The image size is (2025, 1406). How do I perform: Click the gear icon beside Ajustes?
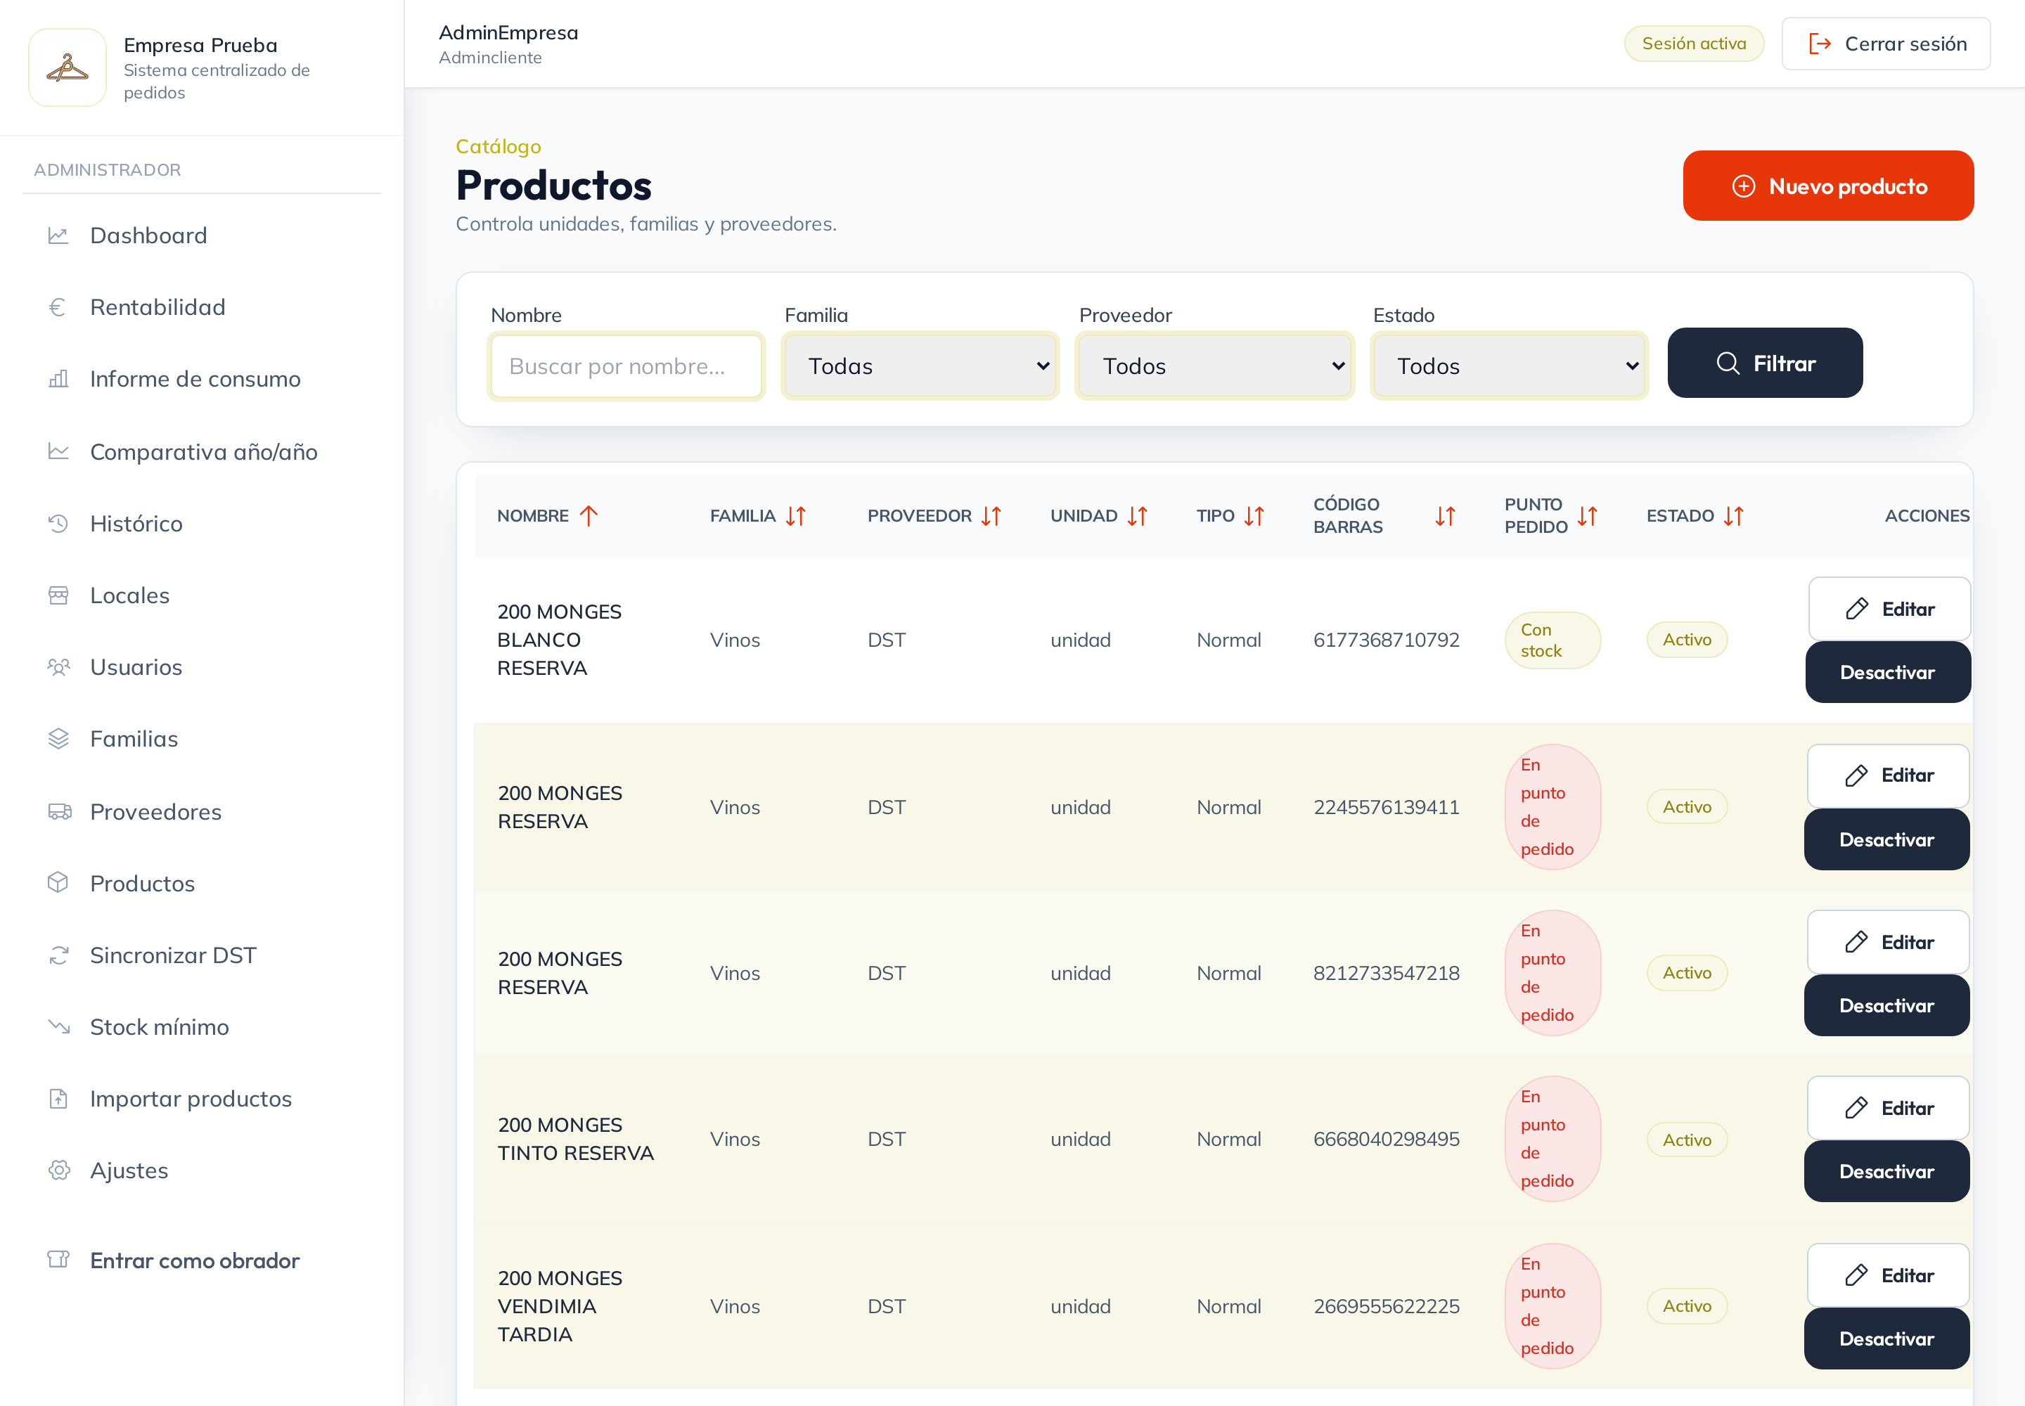(58, 1170)
